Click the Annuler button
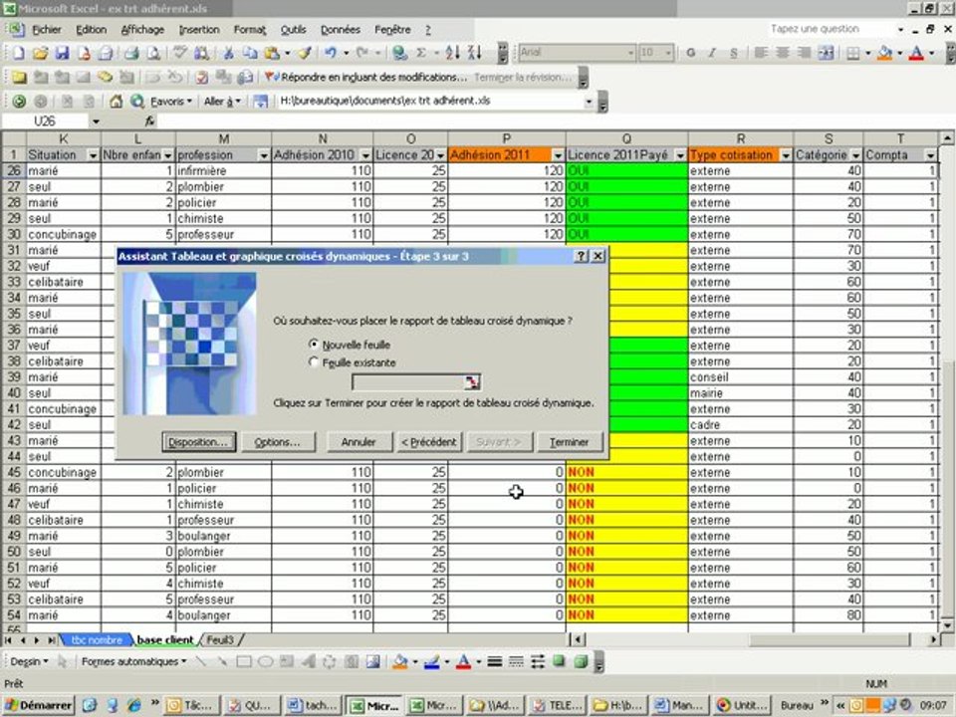The height and width of the screenshot is (717, 956). tap(358, 442)
